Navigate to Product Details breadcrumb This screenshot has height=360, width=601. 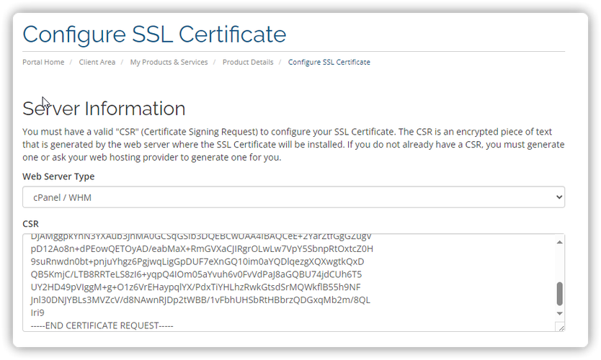tap(248, 62)
